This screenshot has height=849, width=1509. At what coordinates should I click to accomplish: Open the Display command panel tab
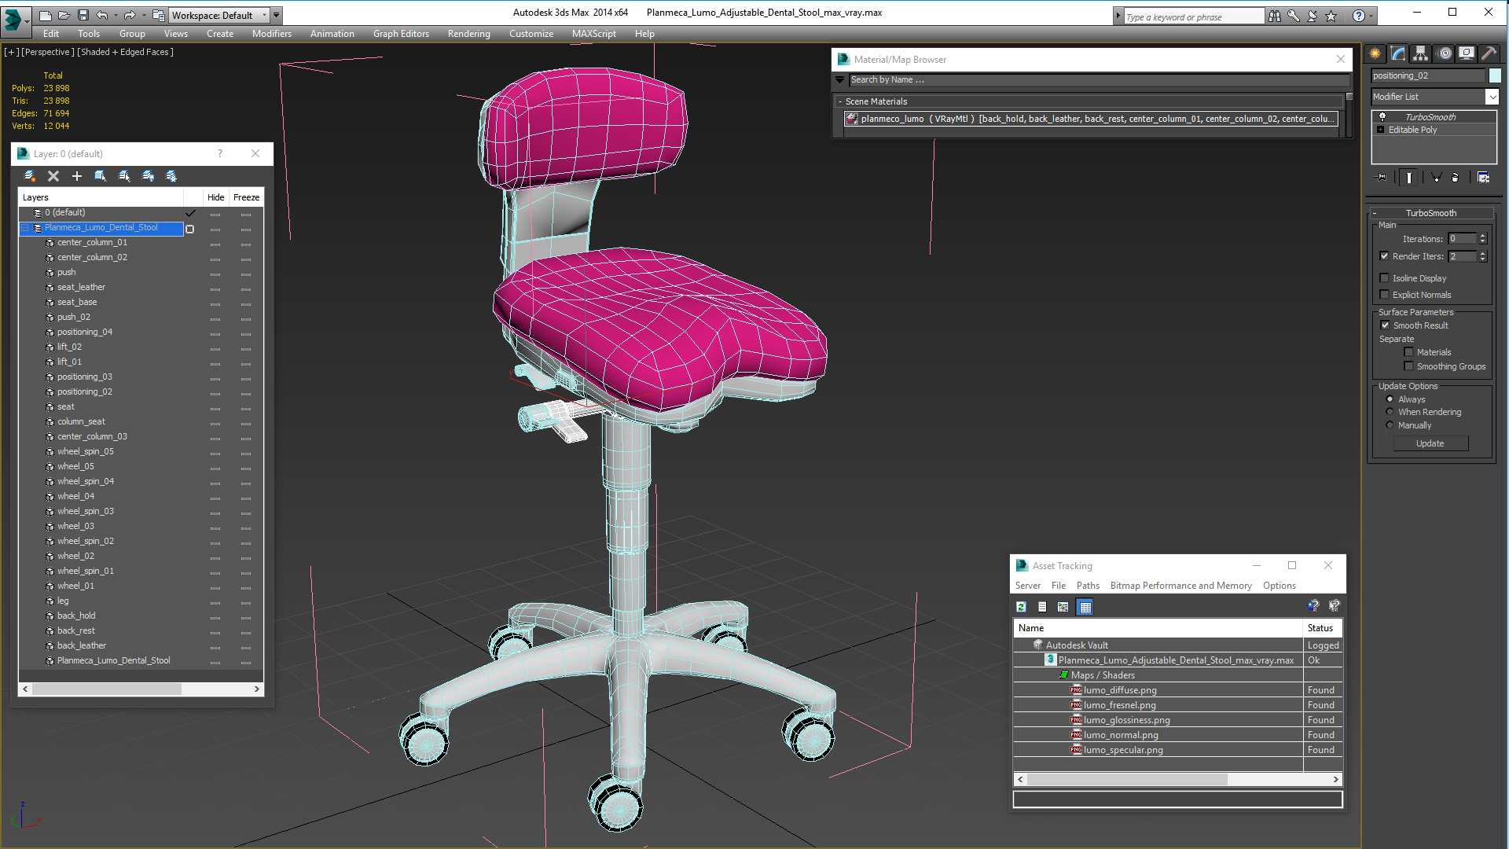tap(1467, 53)
